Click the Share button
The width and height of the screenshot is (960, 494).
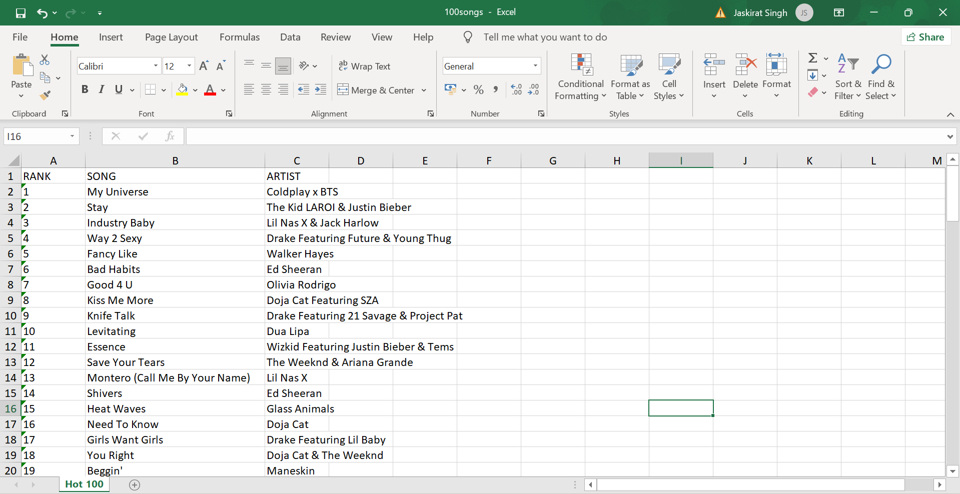[926, 37]
